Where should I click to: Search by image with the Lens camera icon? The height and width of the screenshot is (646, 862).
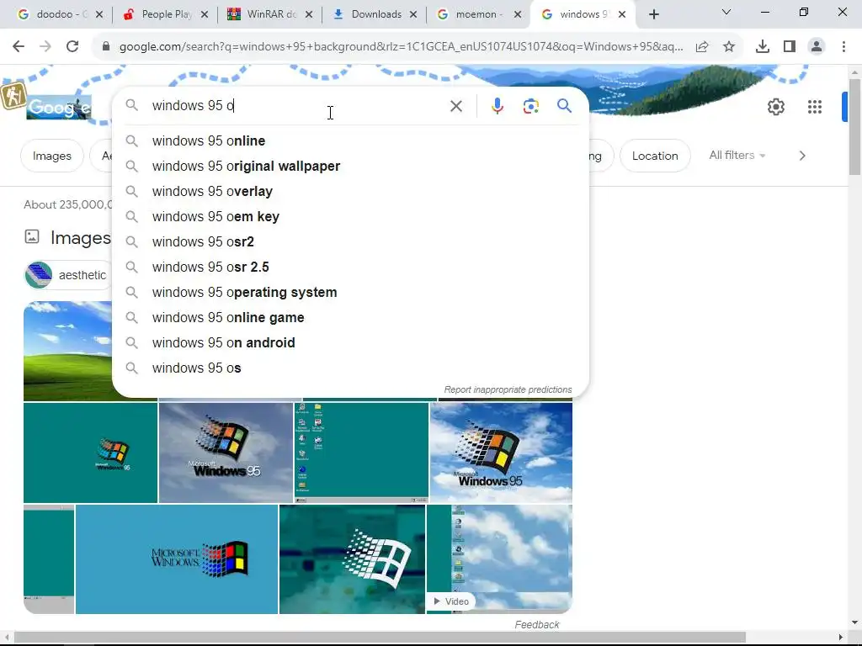530,106
